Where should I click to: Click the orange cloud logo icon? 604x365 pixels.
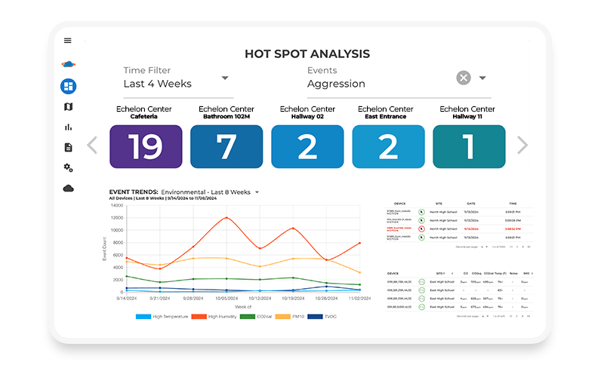[68, 64]
